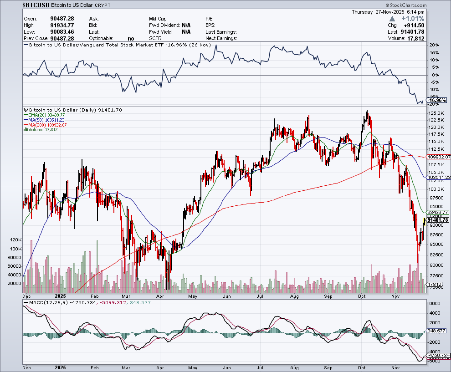Click the Oct label on the bottom date axis
Screen dimensions: 451x372
[362, 366]
